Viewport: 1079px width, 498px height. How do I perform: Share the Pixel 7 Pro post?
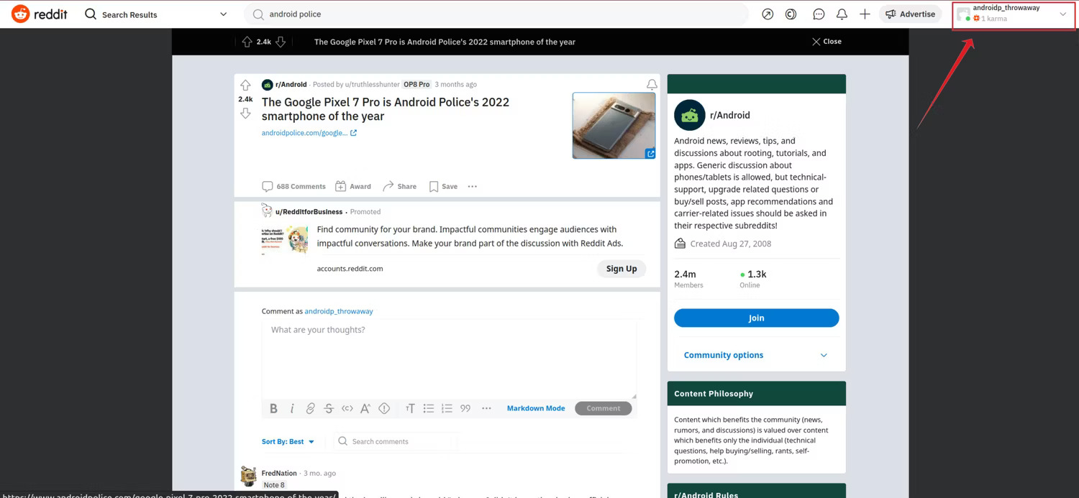399,186
